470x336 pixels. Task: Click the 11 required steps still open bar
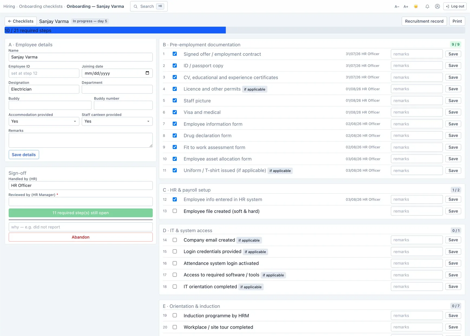coord(81,213)
